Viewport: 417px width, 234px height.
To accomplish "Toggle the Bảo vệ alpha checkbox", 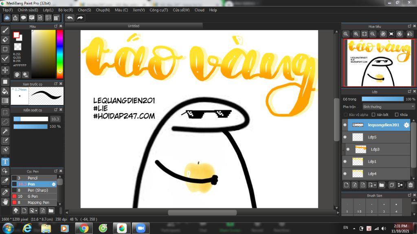I will [346, 115].
